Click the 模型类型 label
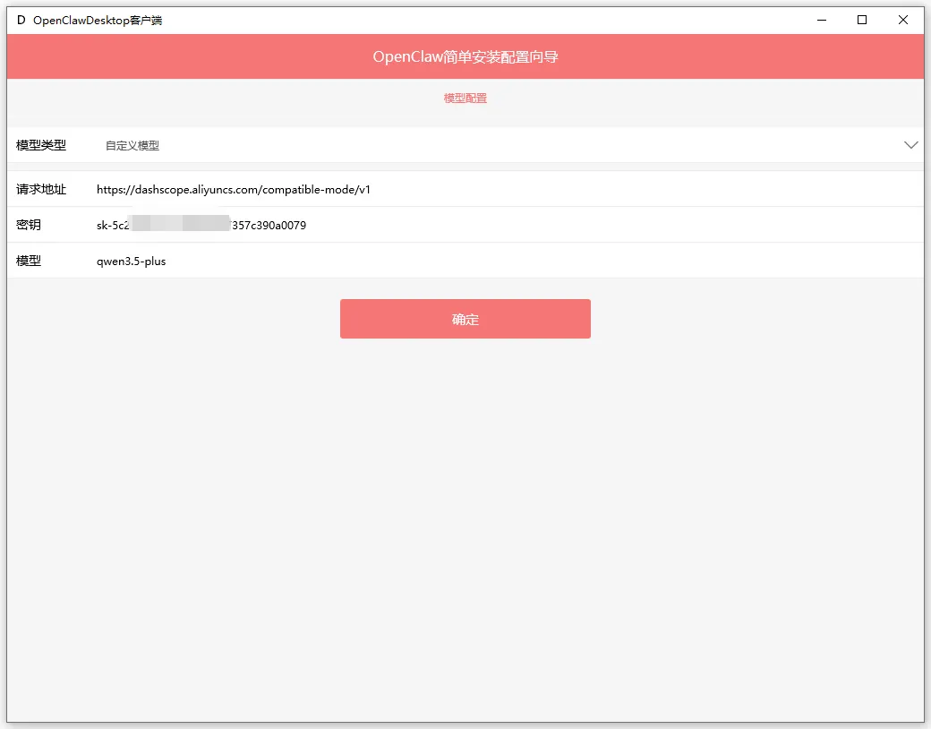 (x=41, y=145)
